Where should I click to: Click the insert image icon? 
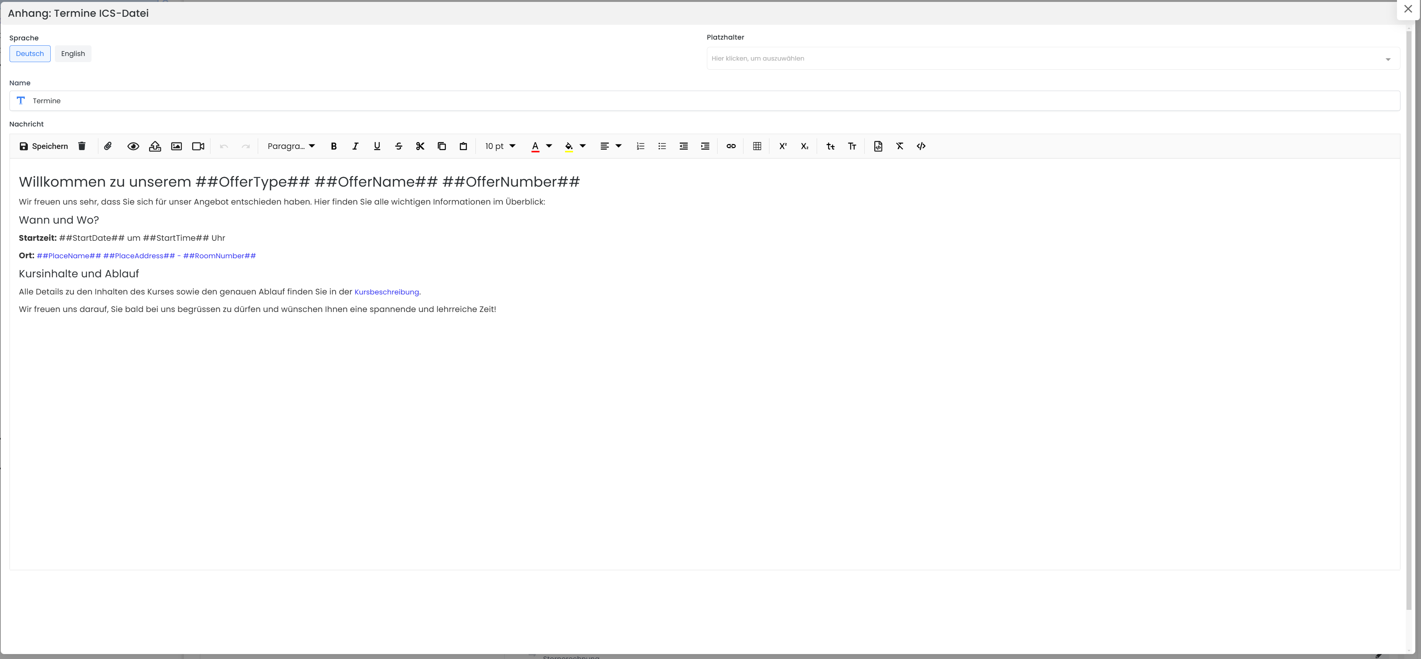177,146
